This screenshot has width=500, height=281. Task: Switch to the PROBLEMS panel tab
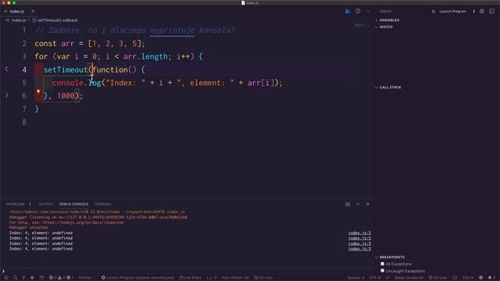tap(16, 205)
